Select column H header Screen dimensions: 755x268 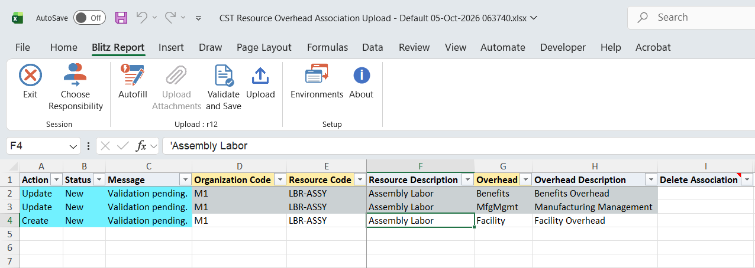click(595, 166)
